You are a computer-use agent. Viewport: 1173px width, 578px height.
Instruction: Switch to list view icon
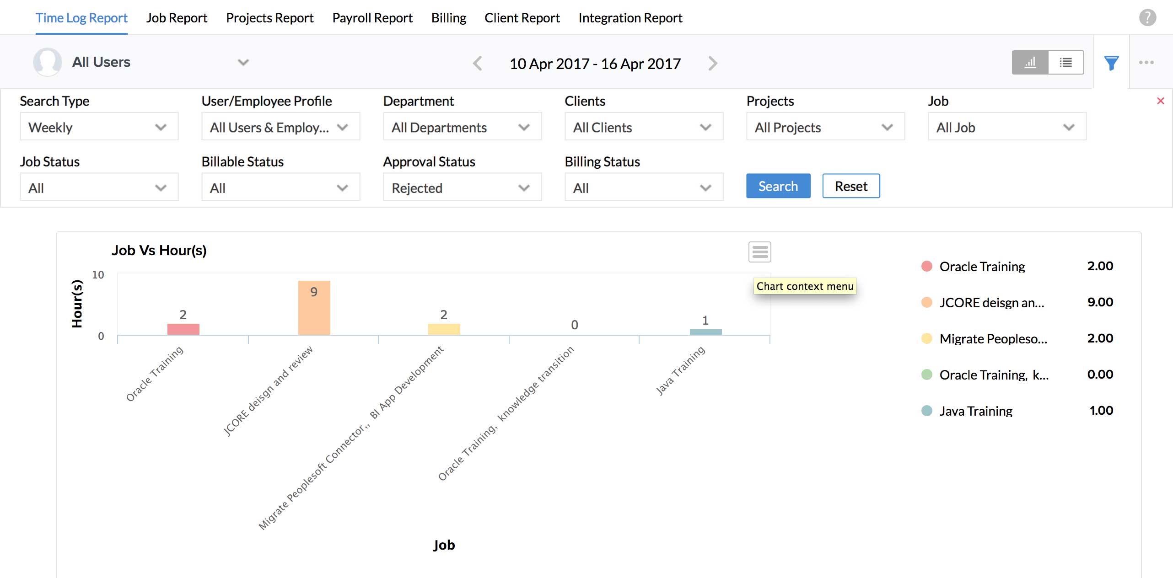point(1065,63)
